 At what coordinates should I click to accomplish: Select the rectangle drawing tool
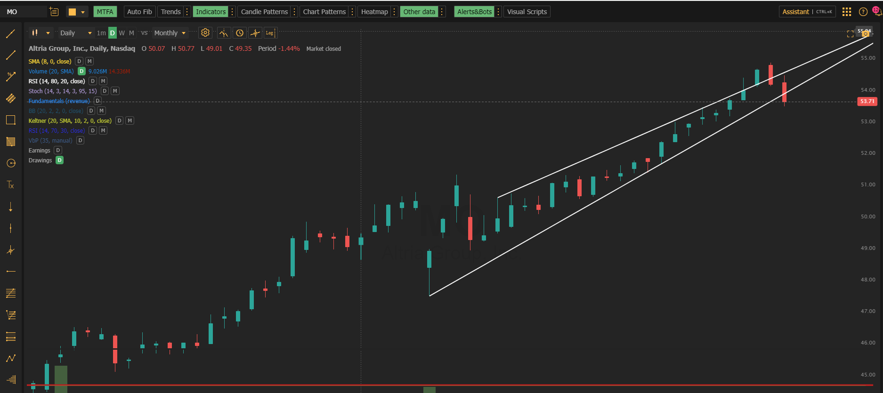click(x=10, y=120)
